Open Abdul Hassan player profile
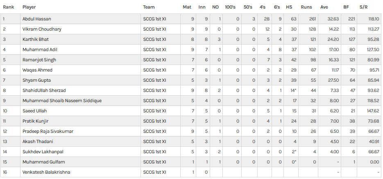The height and width of the screenshot is (179, 383). tap(36, 19)
